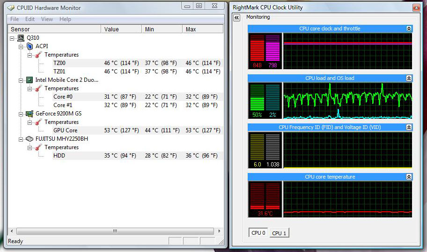Collapse the CPU core clock and throttle section
Viewport: 427px width, 252px height.
click(x=409, y=29)
